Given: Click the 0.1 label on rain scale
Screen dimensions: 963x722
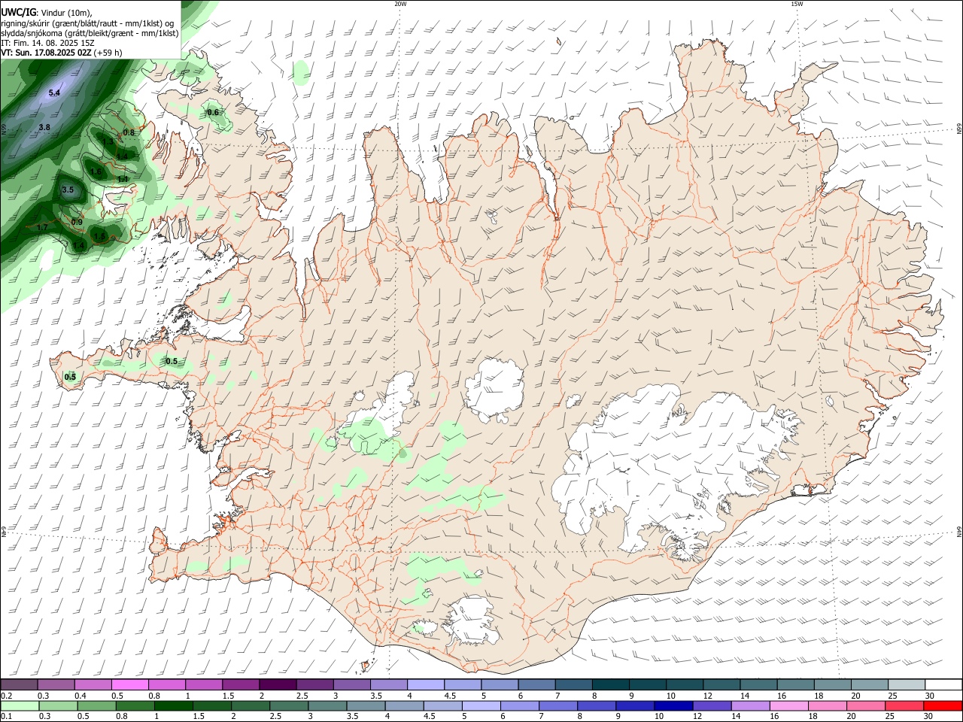Looking at the screenshot, I should 6,716.
